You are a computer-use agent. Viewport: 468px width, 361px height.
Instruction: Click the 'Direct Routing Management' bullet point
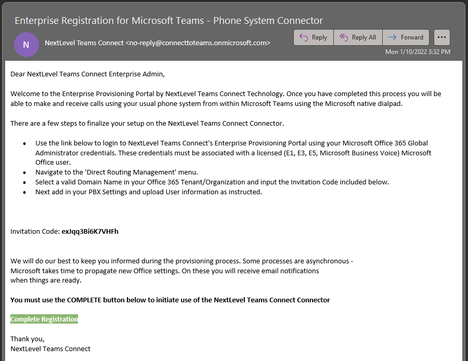[116, 172]
